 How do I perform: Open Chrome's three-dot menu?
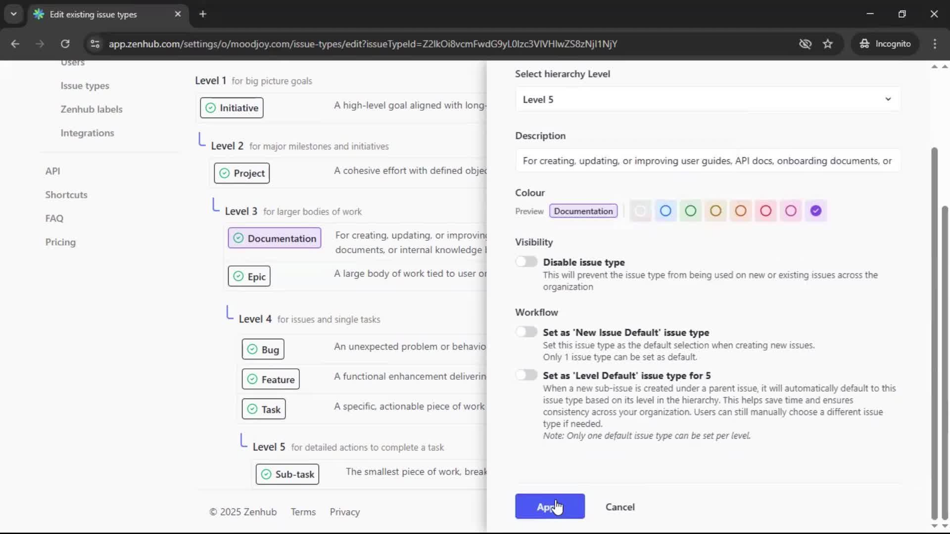[x=935, y=44]
